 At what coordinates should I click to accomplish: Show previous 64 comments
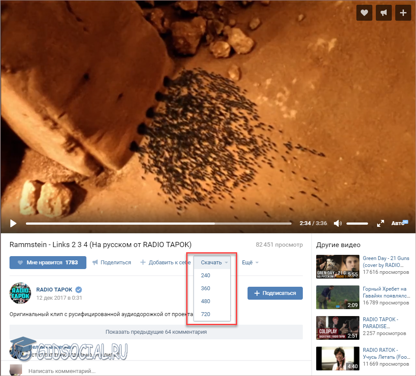(156, 332)
